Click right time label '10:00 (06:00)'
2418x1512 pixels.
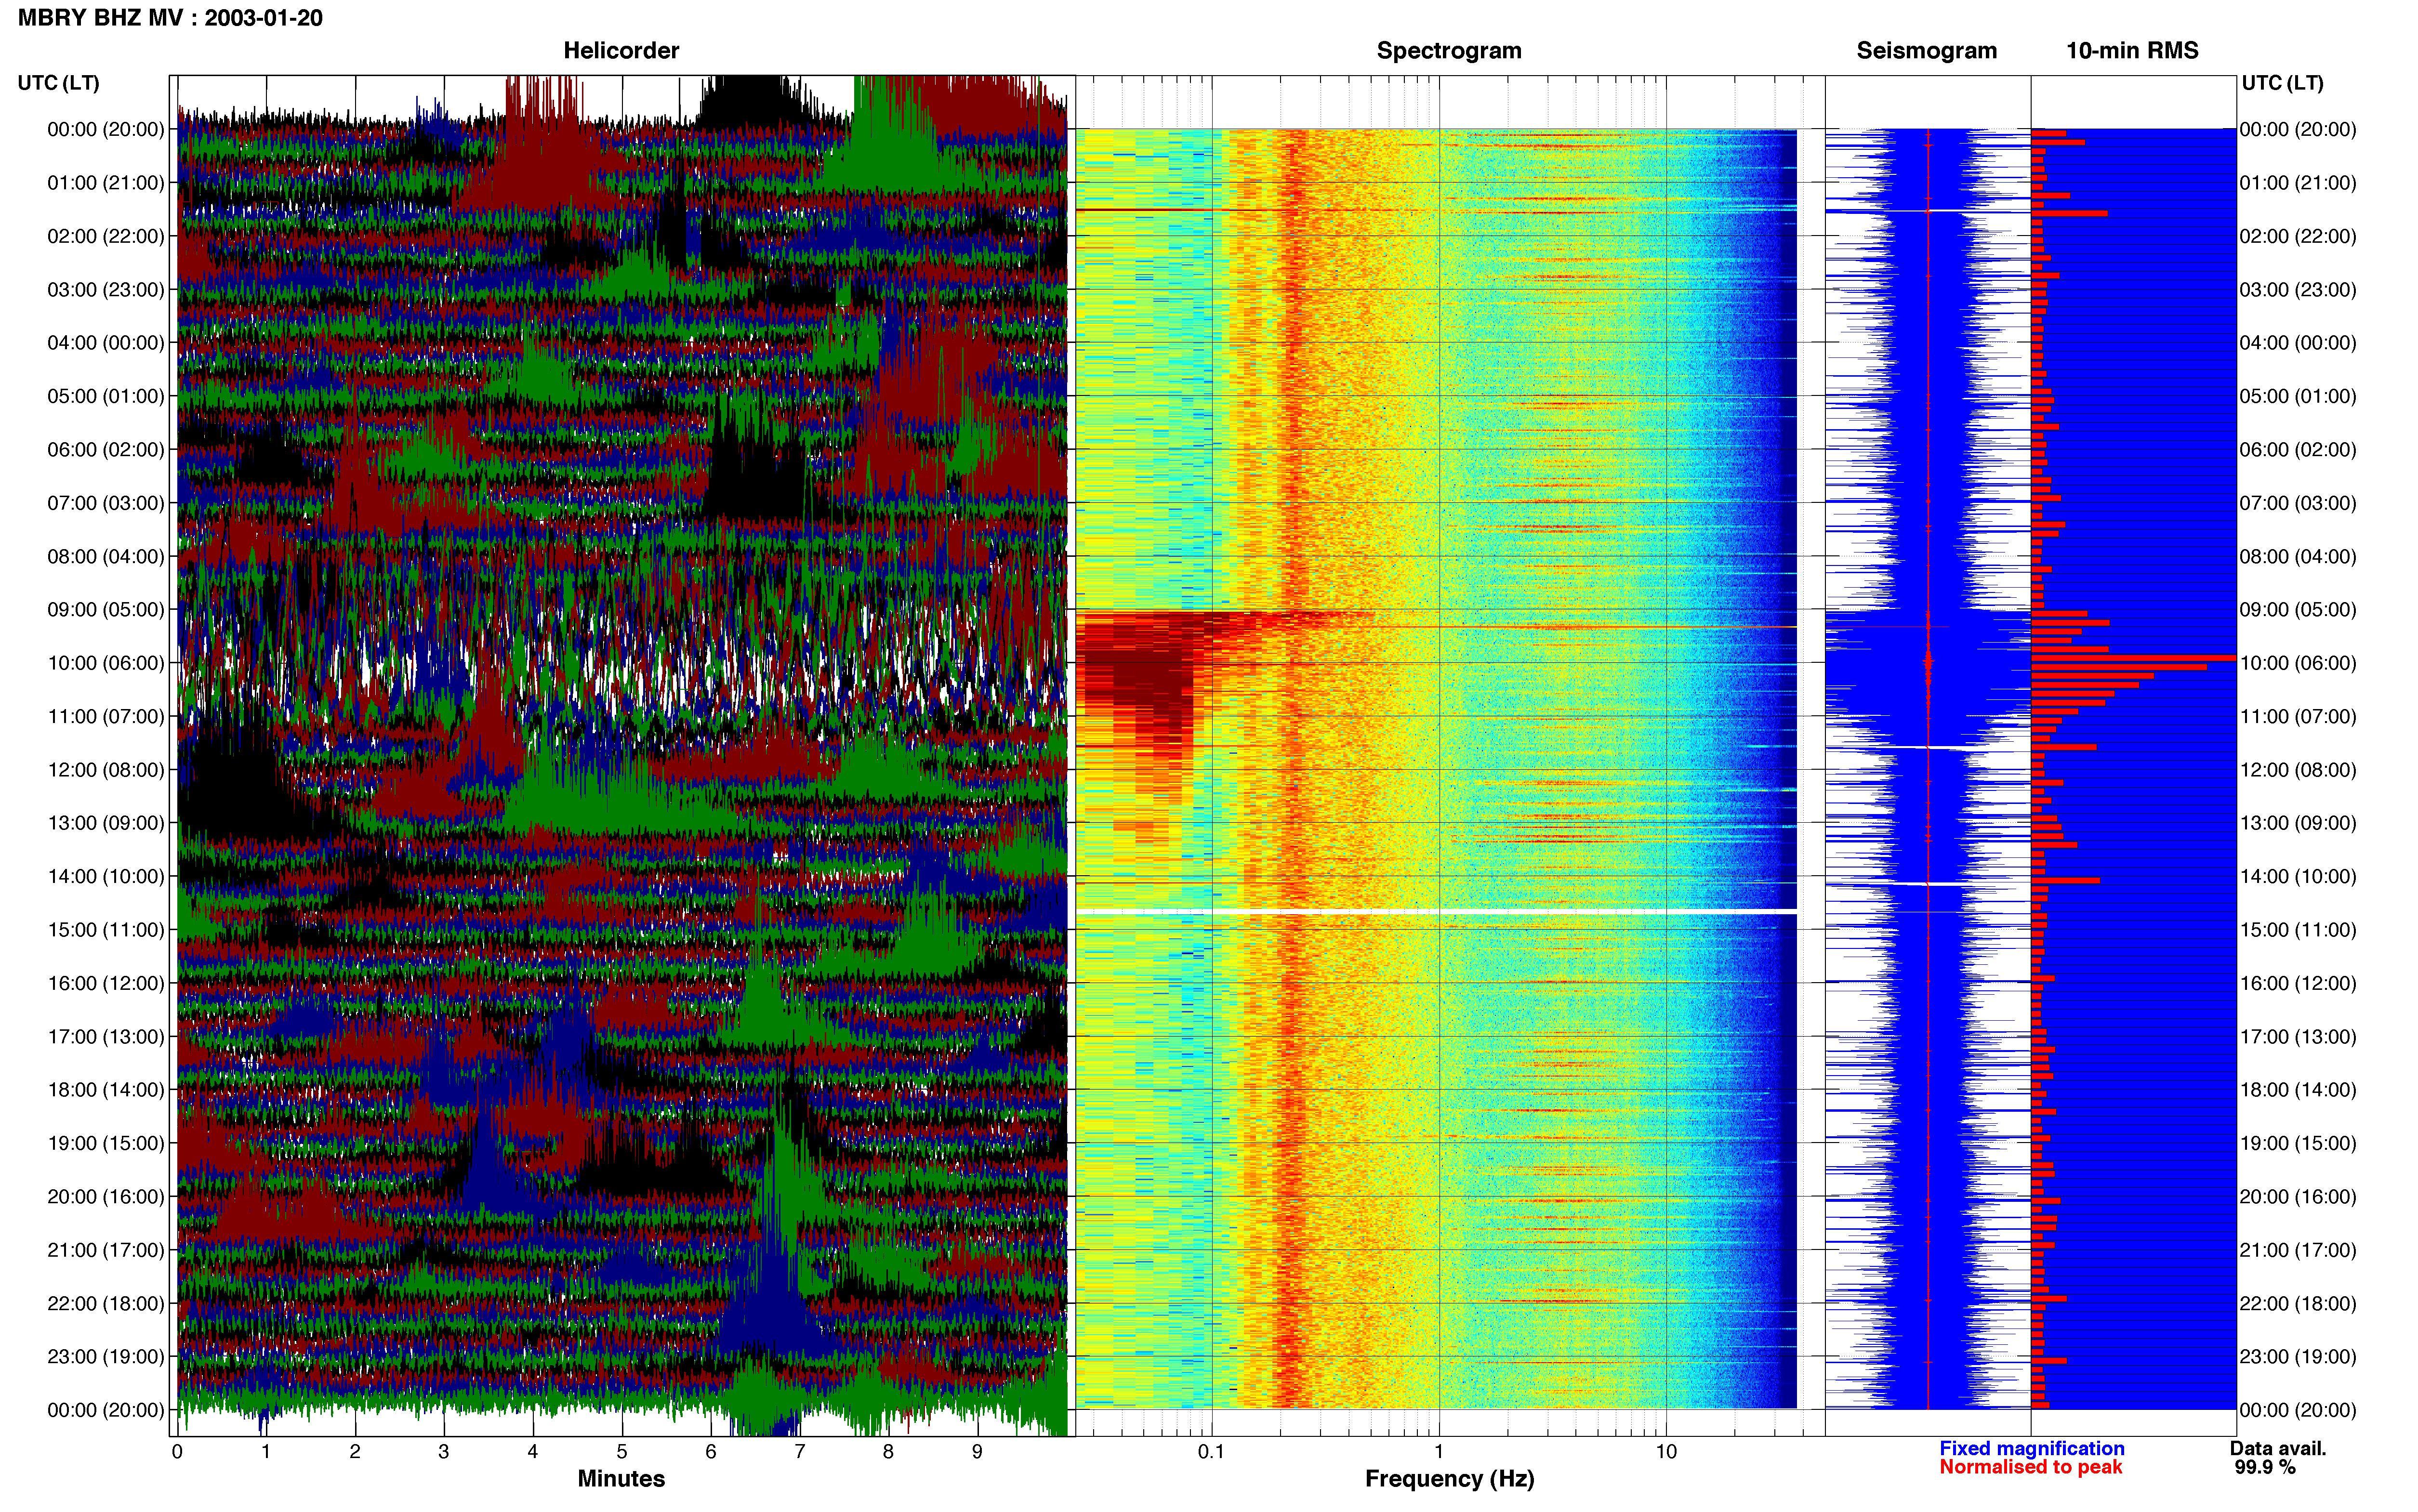click(2298, 663)
